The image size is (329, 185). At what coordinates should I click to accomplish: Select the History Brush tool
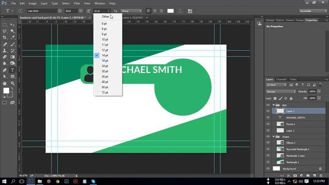[x=12, y=50]
